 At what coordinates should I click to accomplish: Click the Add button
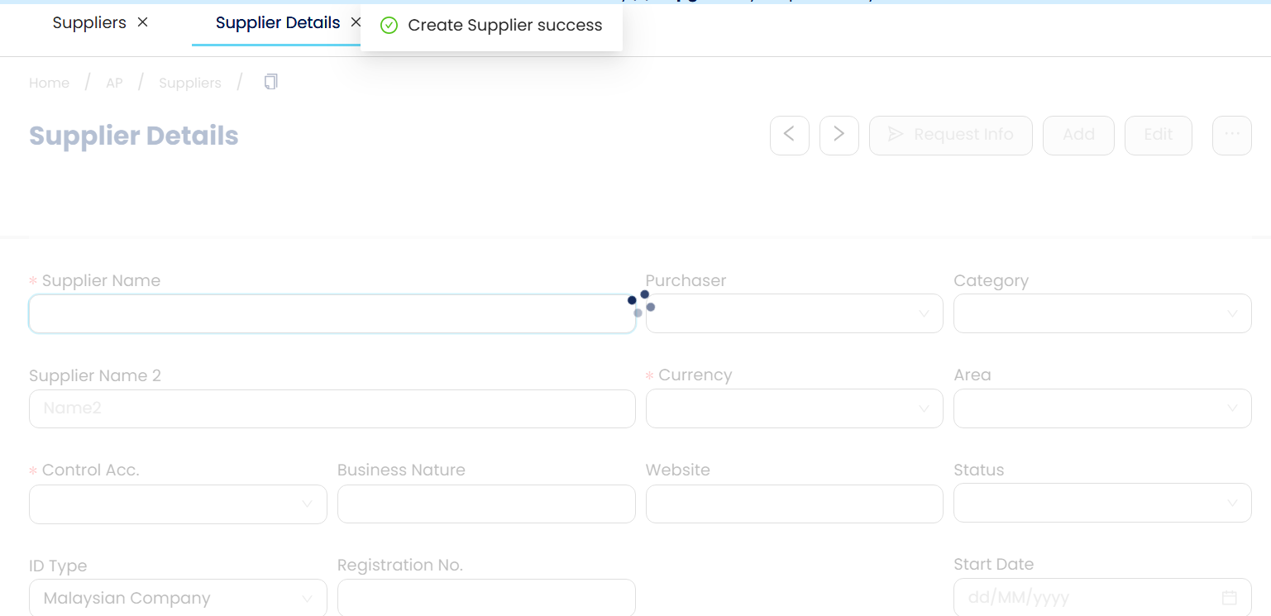[1078, 135]
